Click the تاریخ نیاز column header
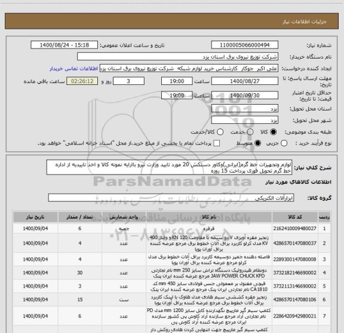 pos(35,217)
